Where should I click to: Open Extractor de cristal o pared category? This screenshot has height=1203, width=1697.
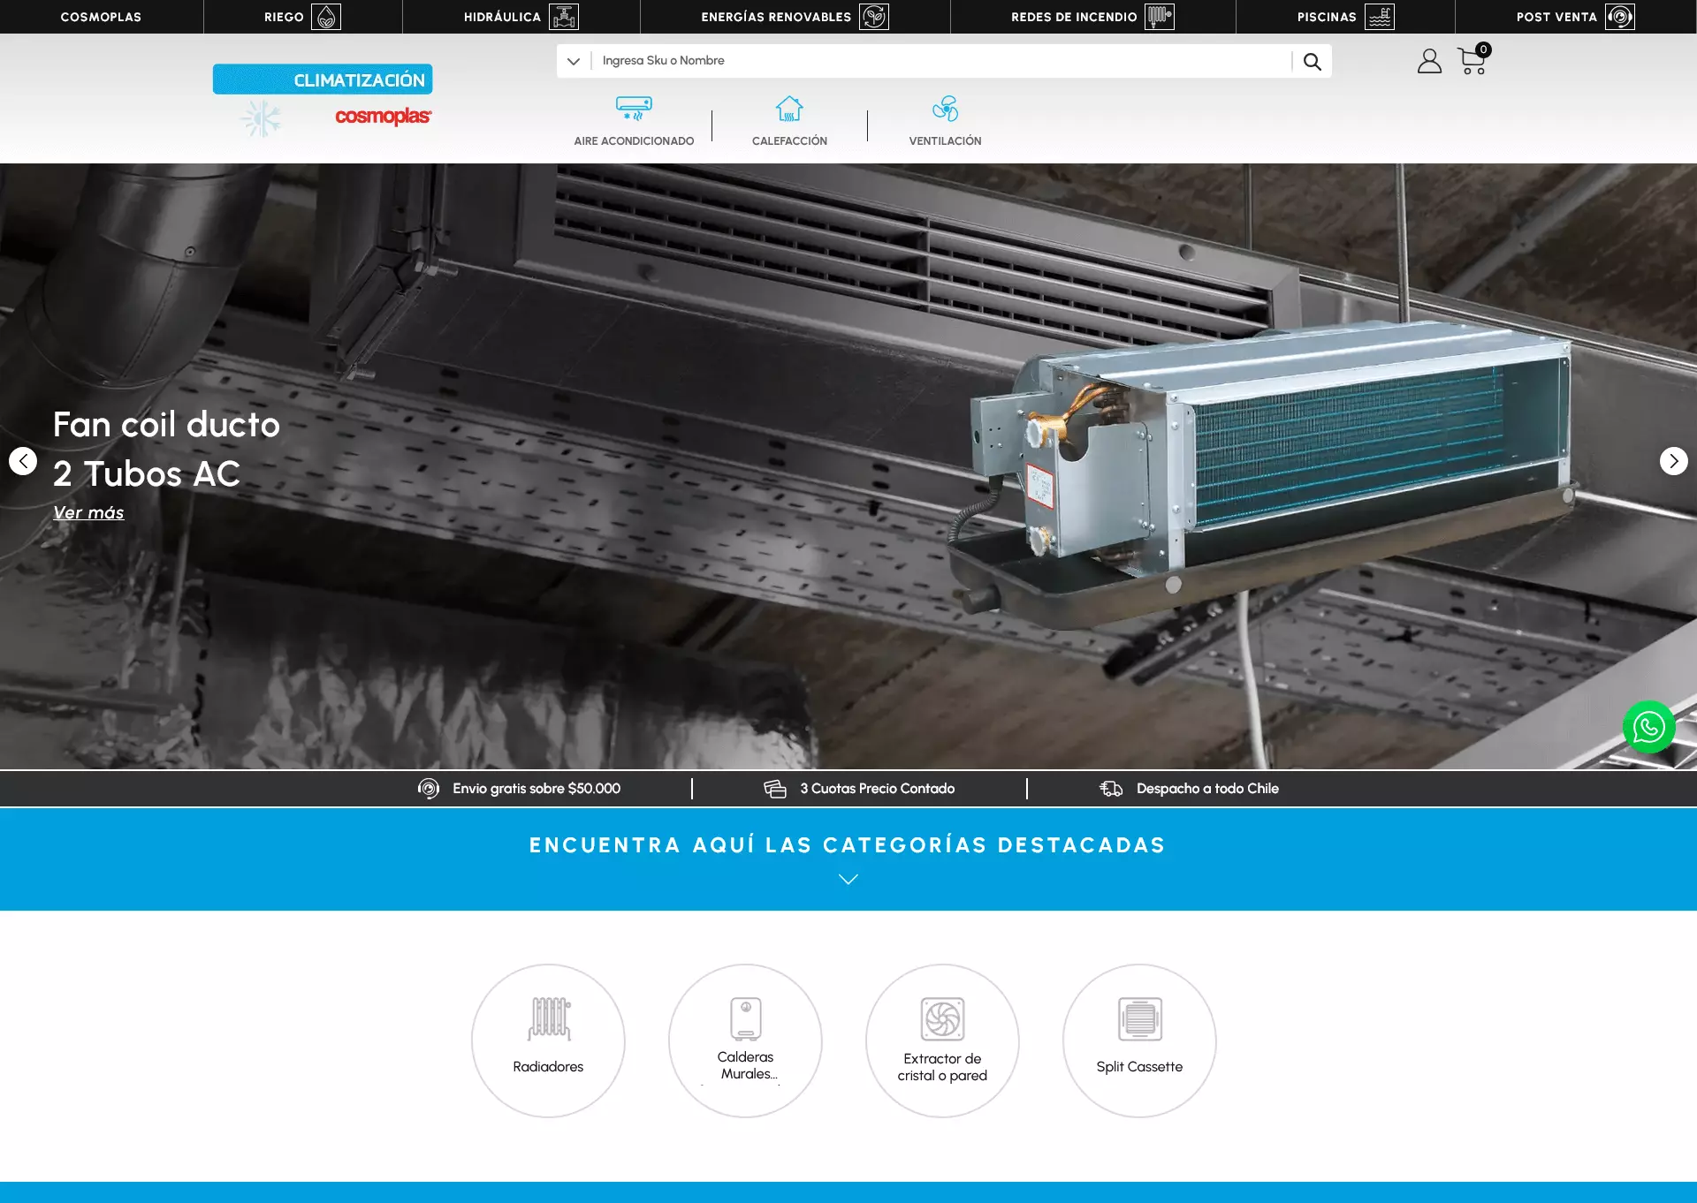point(942,1040)
